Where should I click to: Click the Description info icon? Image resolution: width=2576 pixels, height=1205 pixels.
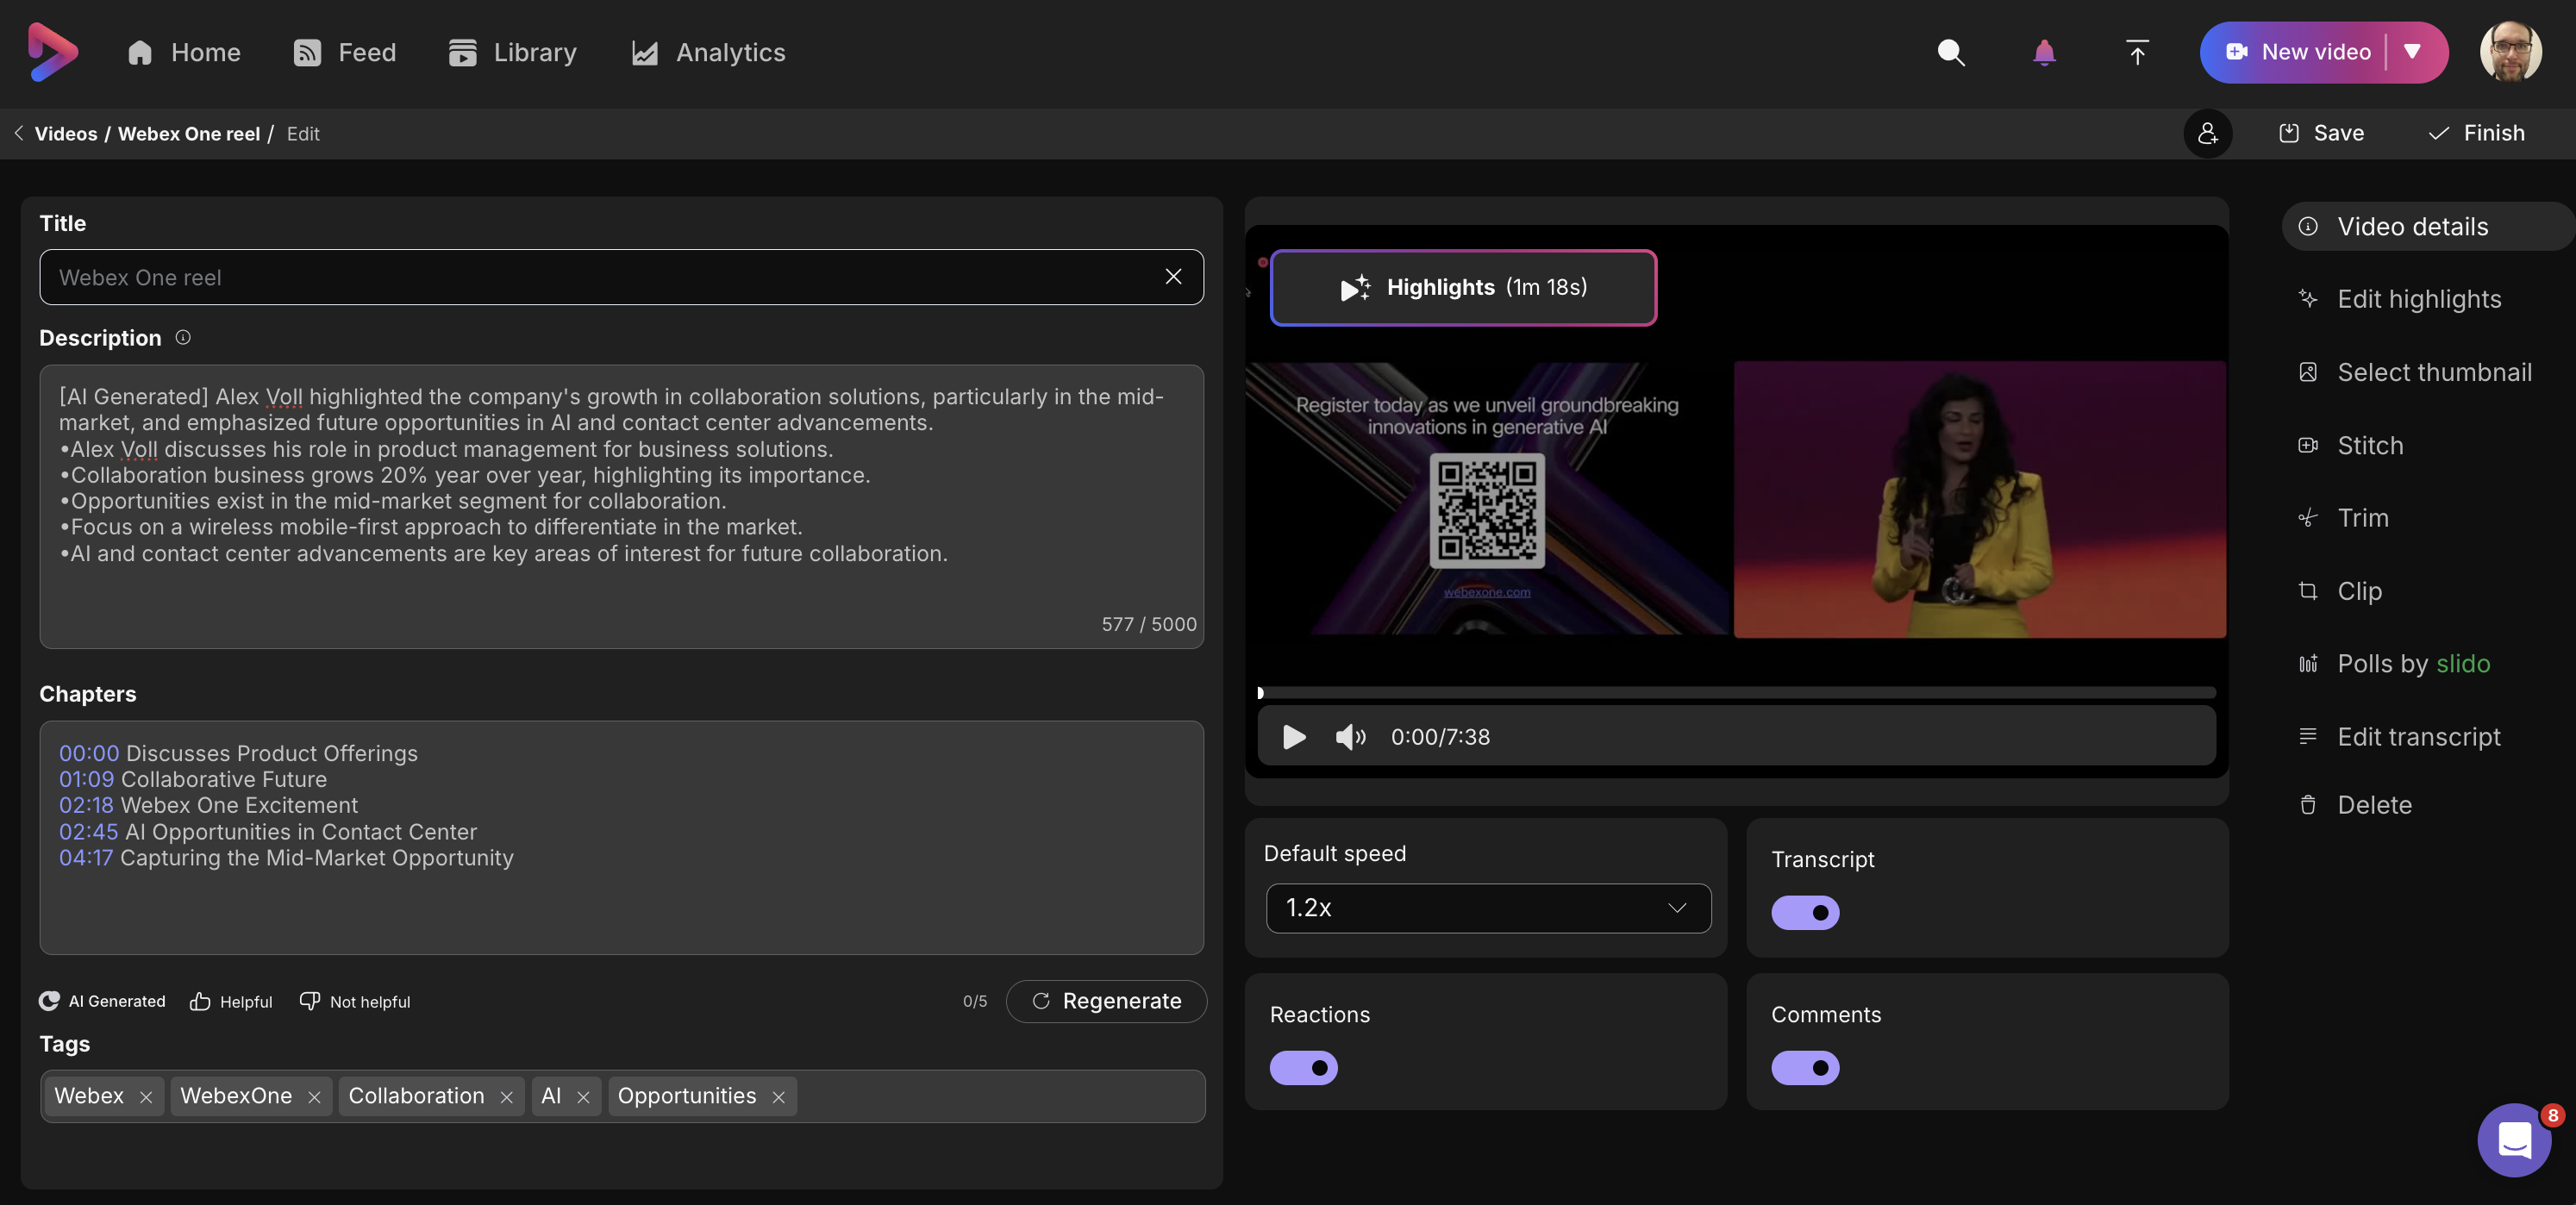183,337
